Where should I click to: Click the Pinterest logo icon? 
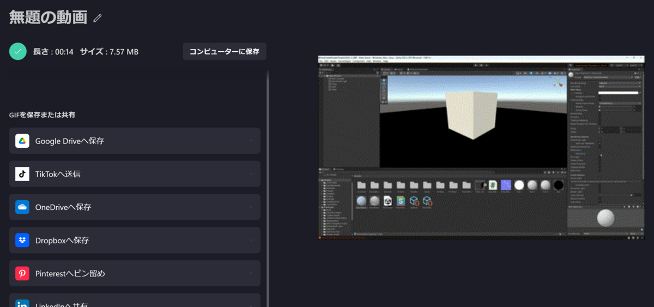point(22,273)
